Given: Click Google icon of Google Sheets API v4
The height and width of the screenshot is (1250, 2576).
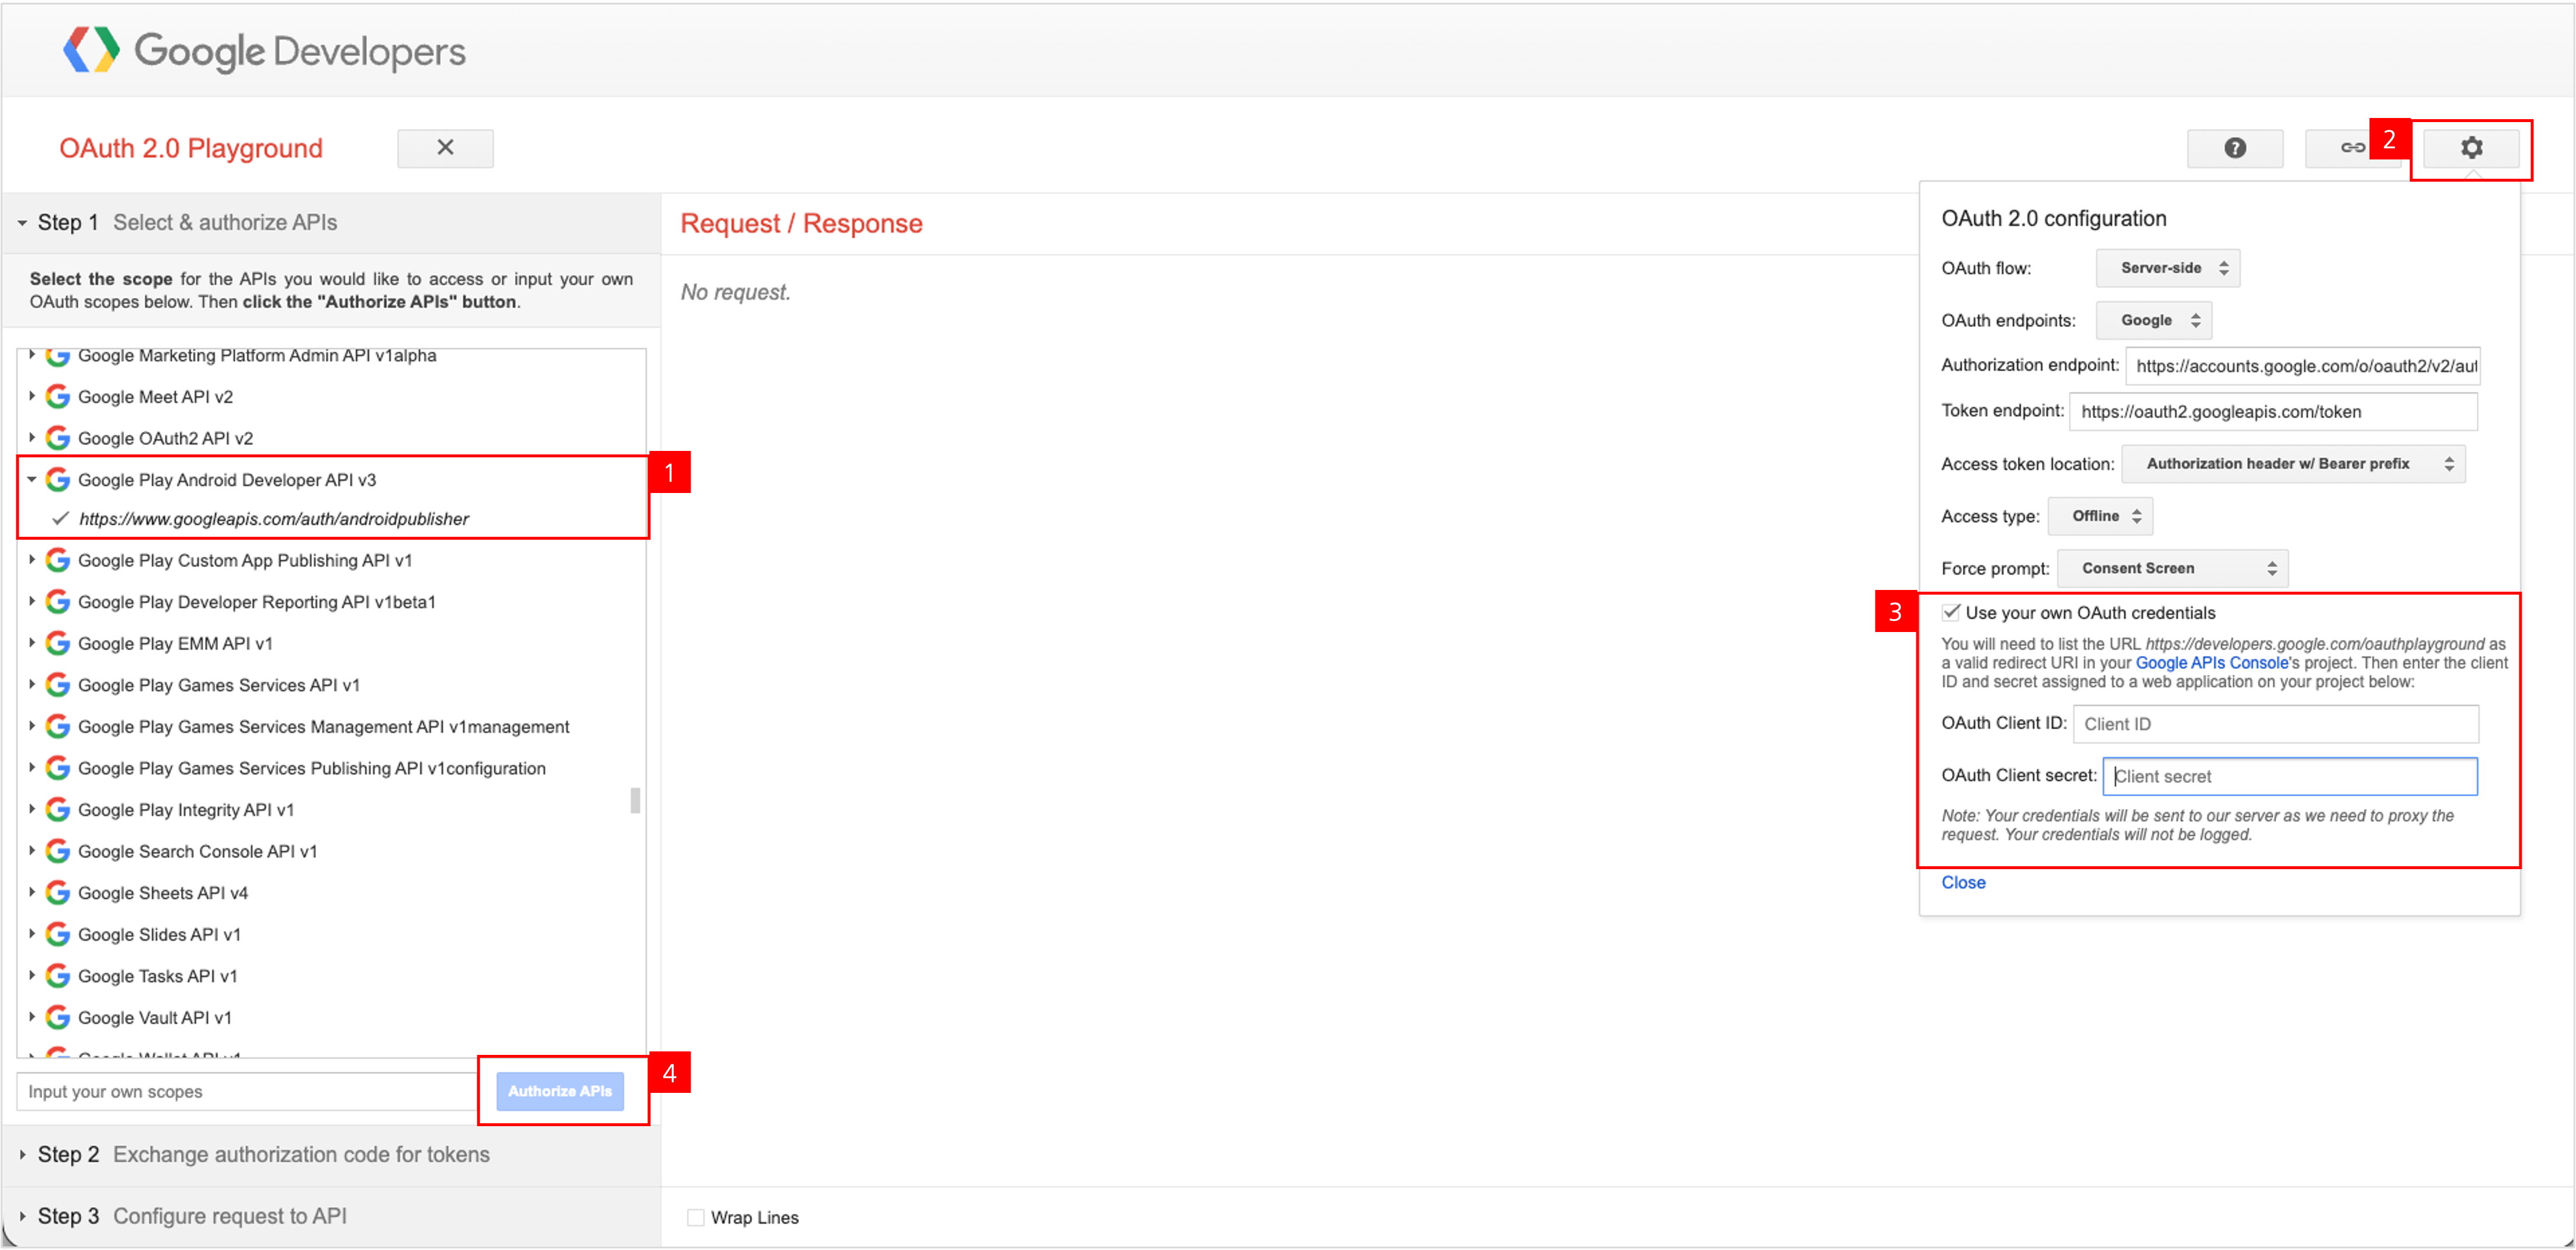Looking at the screenshot, I should tap(58, 893).
